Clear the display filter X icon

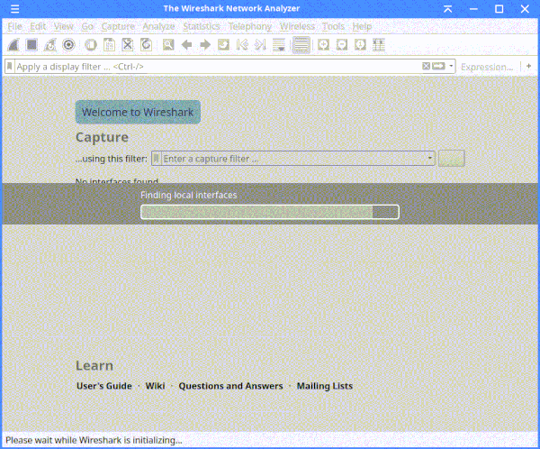coord(427,66)
